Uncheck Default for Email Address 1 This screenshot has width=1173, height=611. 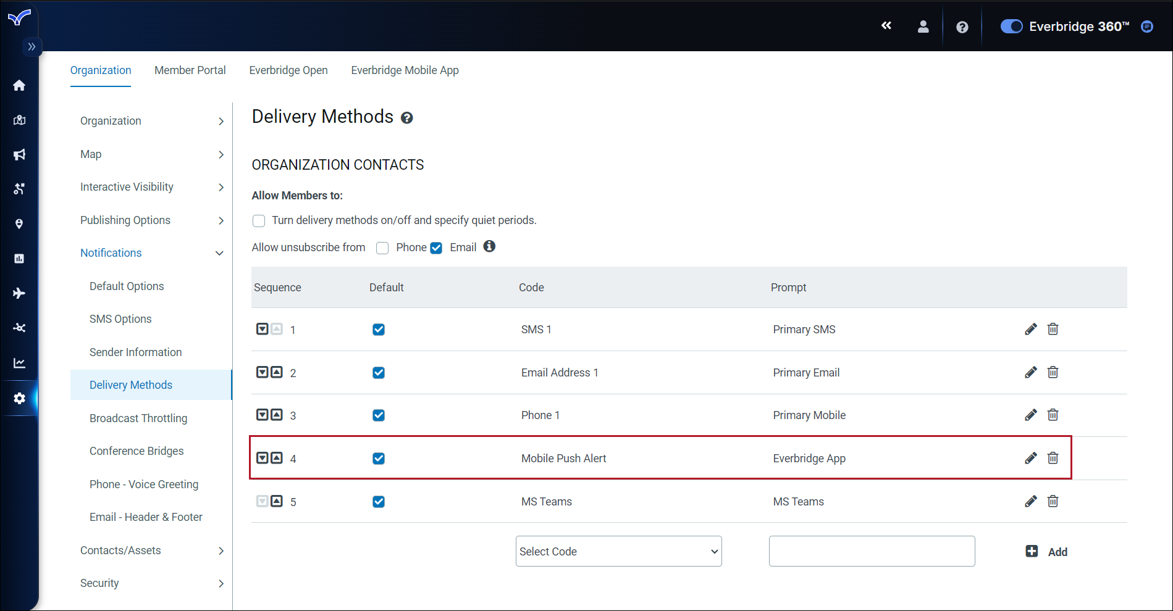(379, 373)
